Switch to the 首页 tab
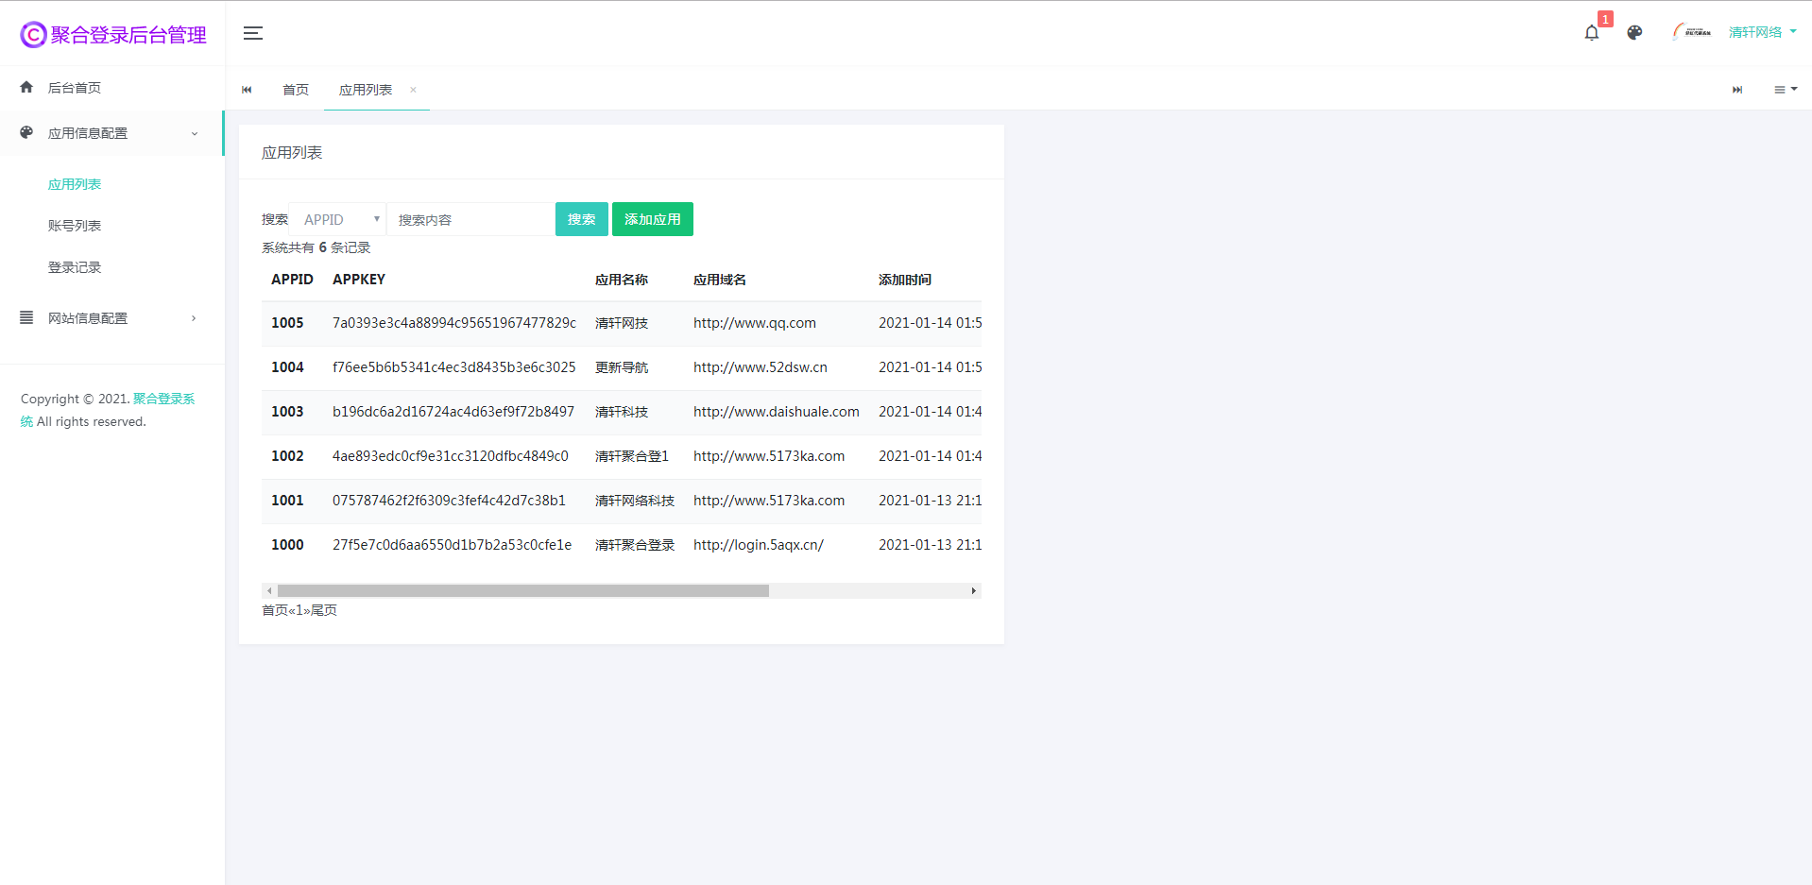 (296, 90)
